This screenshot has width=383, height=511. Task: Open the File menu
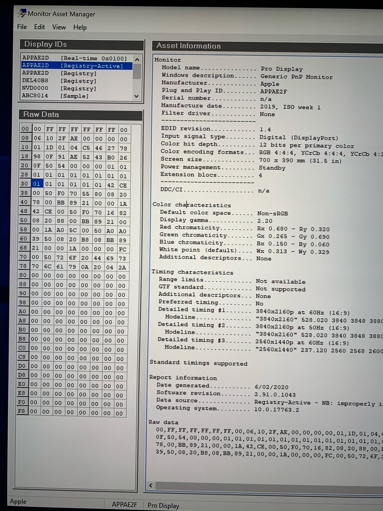click(x=22, y=27)
